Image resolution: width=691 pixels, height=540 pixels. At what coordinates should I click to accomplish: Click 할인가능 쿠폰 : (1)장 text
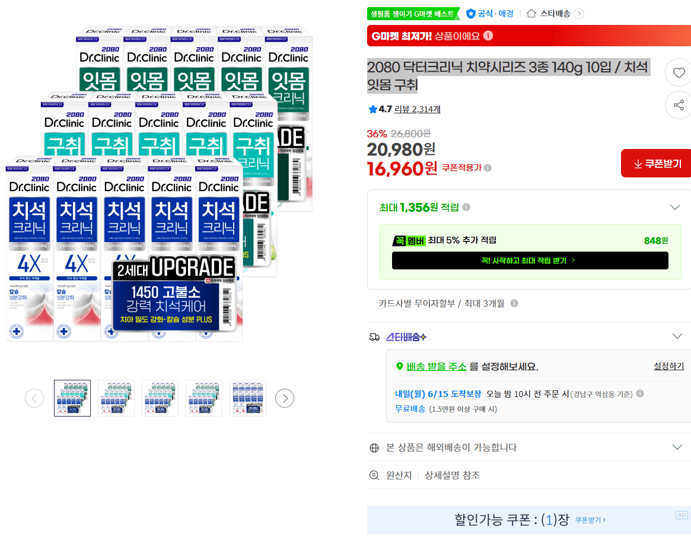pyautogui.click(x=512, y=520)
